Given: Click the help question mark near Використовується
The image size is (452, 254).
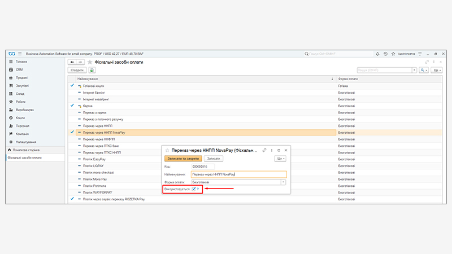Looking at the screenshot, I should click(x=198, y=190).
